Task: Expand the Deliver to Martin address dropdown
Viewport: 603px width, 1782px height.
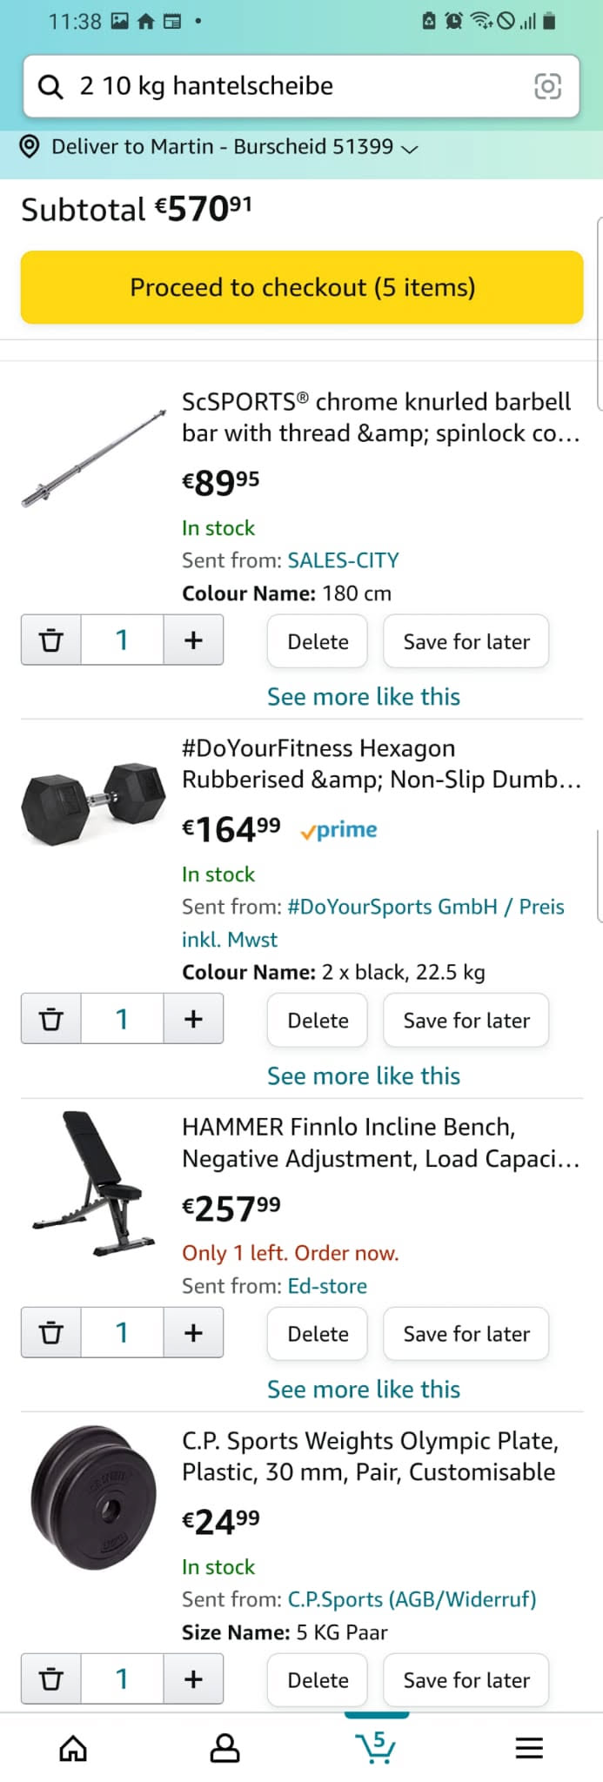Action: click(x=410, y=148)
